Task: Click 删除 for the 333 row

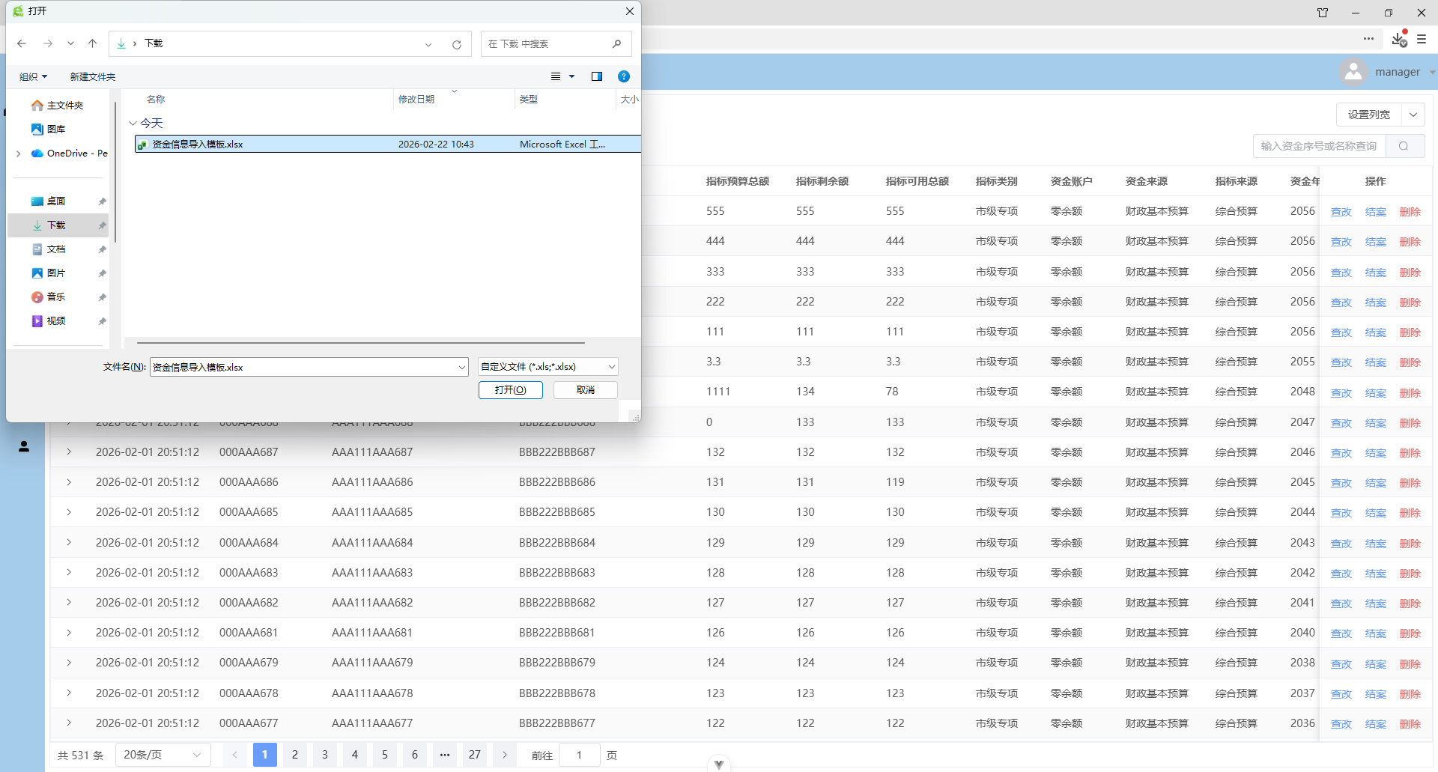Action: point(1410,273)
